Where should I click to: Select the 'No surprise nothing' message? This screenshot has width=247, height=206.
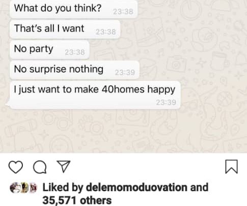[74, 70]
